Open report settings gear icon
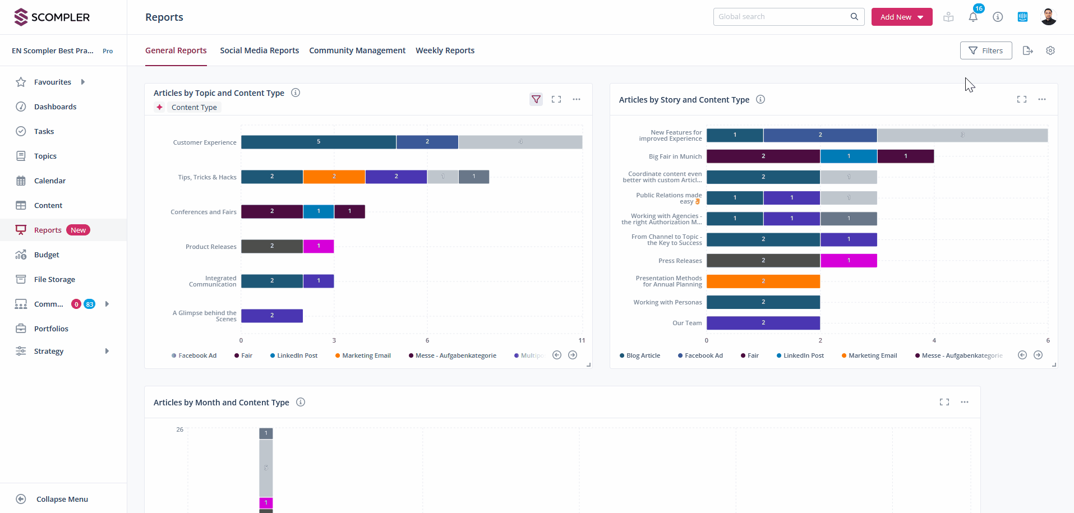1074x513 pixels. (1050, 50)
